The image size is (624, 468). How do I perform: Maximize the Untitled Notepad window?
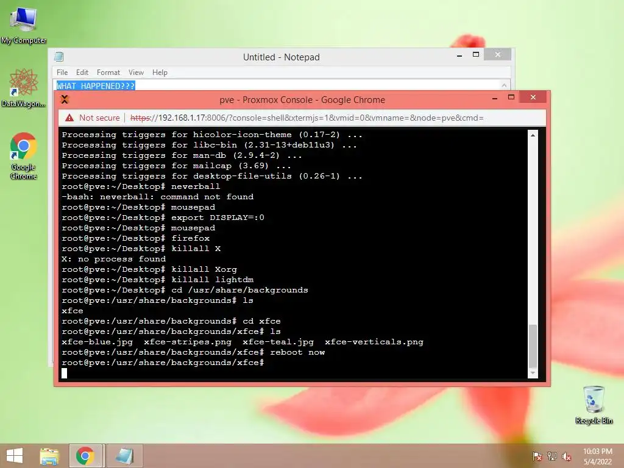click(476, 54)
